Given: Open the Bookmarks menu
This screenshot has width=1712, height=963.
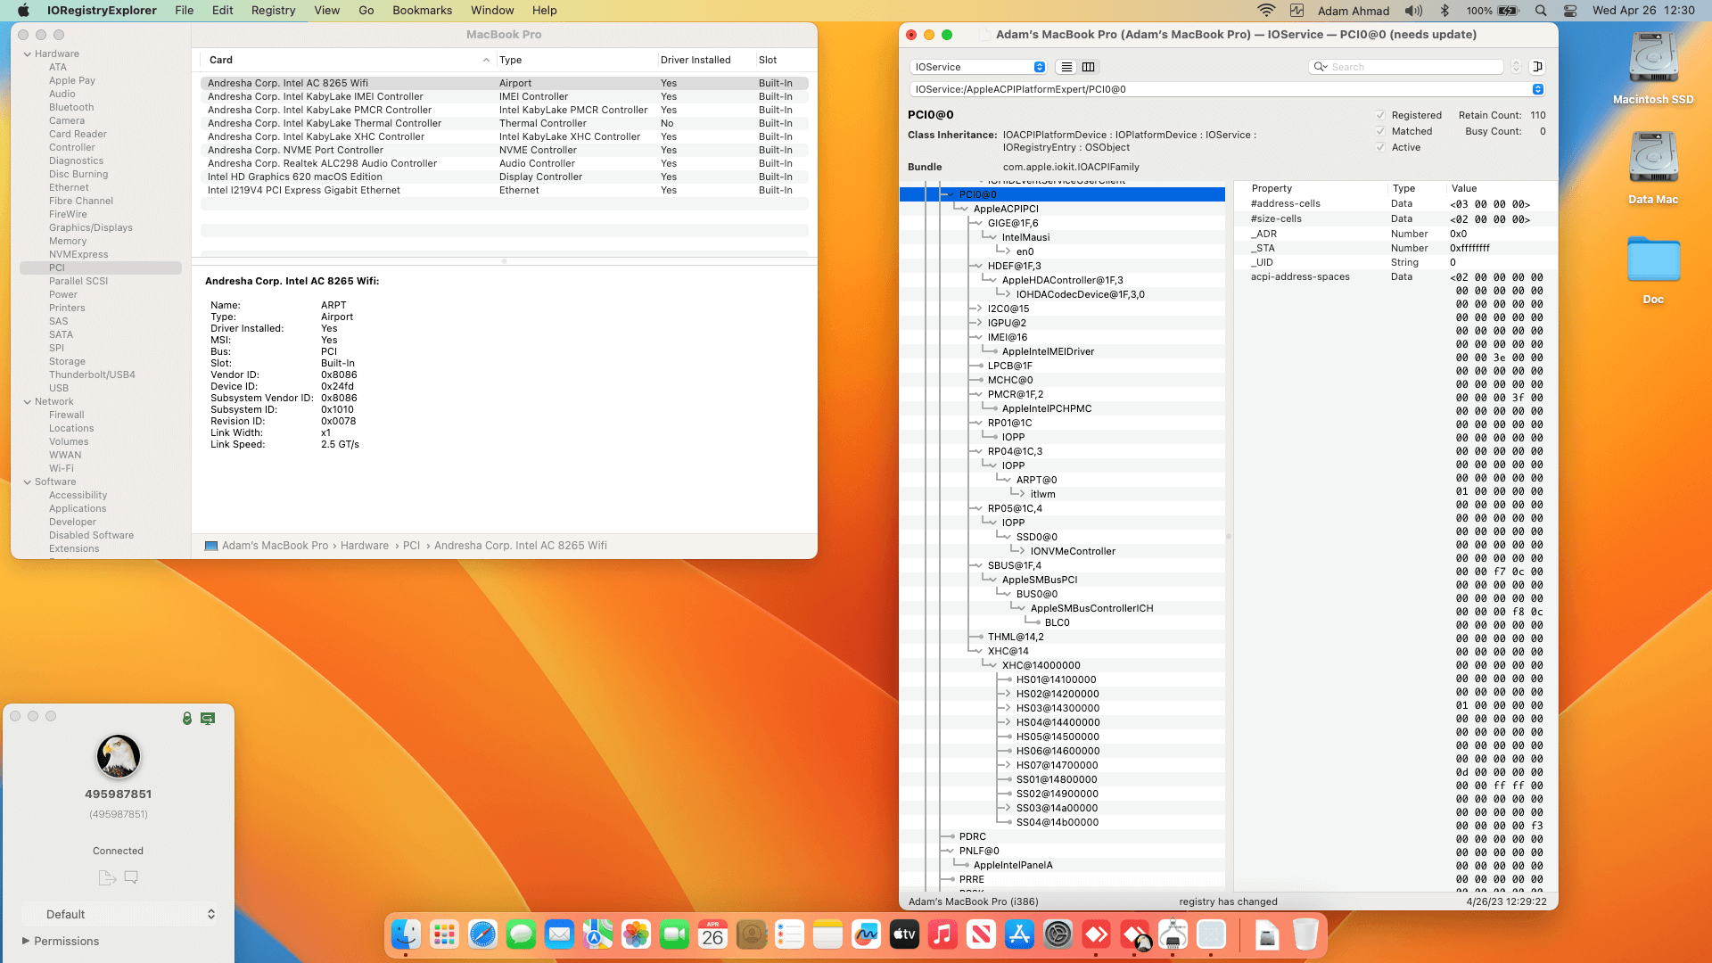Looking at the screenshot, I should click(x=423, y=11).
